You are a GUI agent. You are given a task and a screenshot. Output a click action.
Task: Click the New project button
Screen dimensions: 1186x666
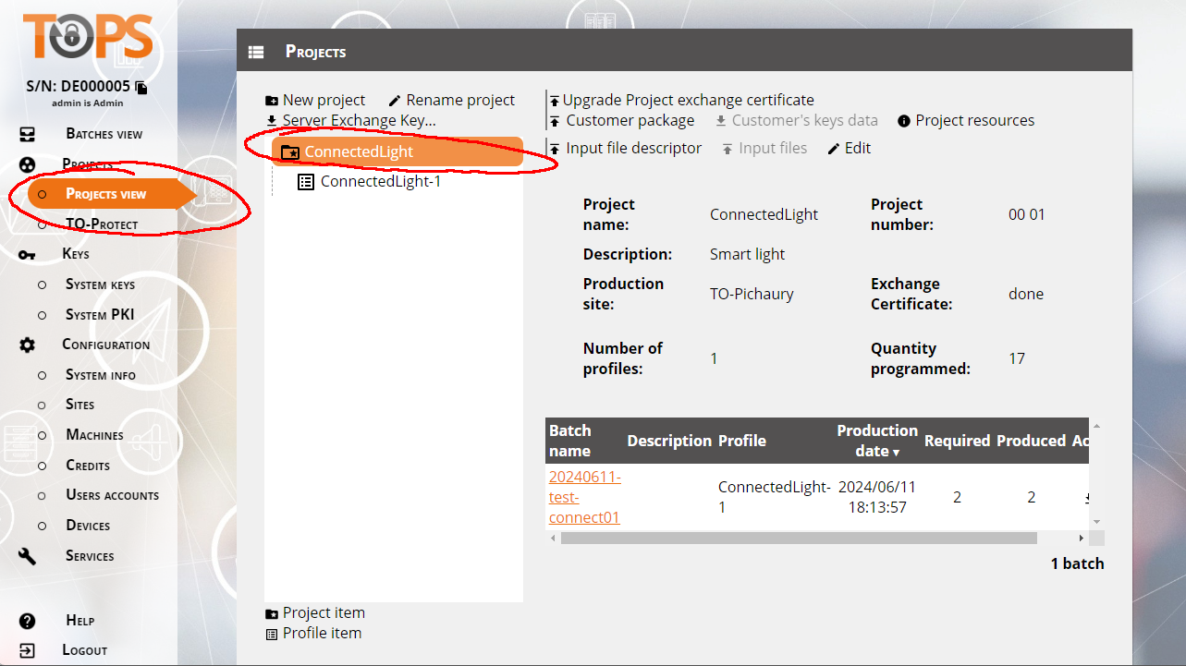coord(315,100)
